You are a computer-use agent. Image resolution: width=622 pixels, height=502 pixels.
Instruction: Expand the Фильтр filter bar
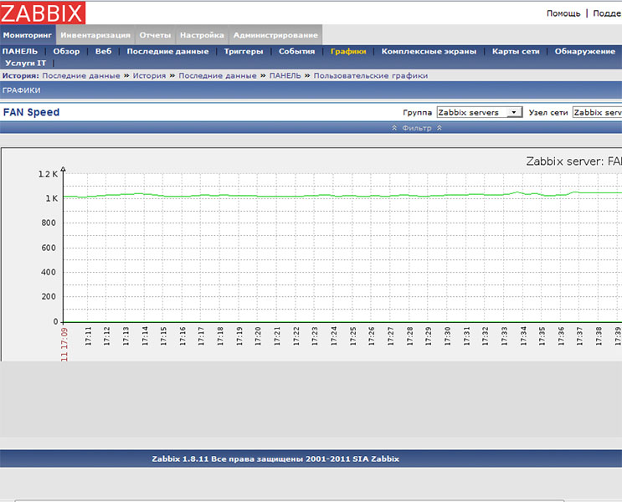(416, 128)
